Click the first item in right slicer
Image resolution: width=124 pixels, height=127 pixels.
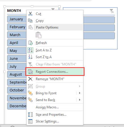(99, 20)
